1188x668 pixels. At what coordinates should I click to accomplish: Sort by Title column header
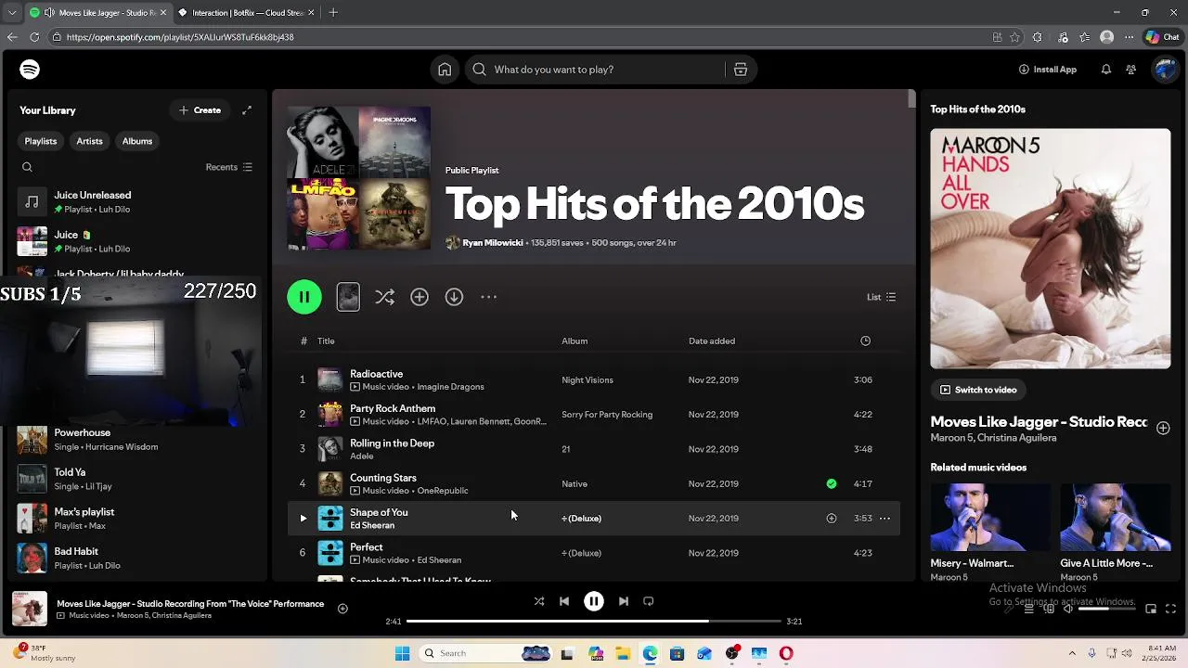(326, 340)
